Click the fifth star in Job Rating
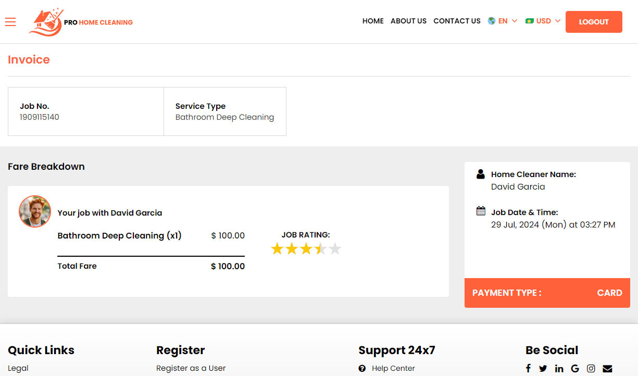The image size is (638, 376). pos(335,249)
